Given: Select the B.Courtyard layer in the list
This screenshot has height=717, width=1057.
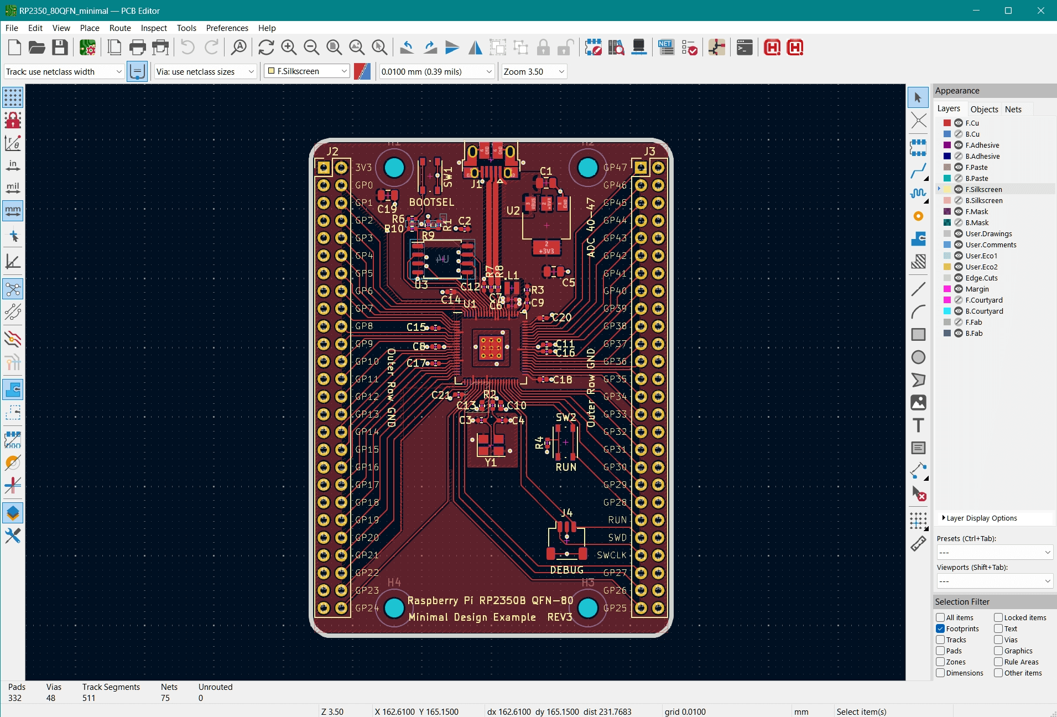Looking at the screenshot, I should [x=984, y=311].
